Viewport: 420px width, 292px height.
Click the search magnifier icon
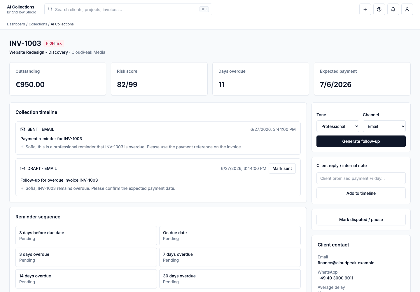(50, 9)
